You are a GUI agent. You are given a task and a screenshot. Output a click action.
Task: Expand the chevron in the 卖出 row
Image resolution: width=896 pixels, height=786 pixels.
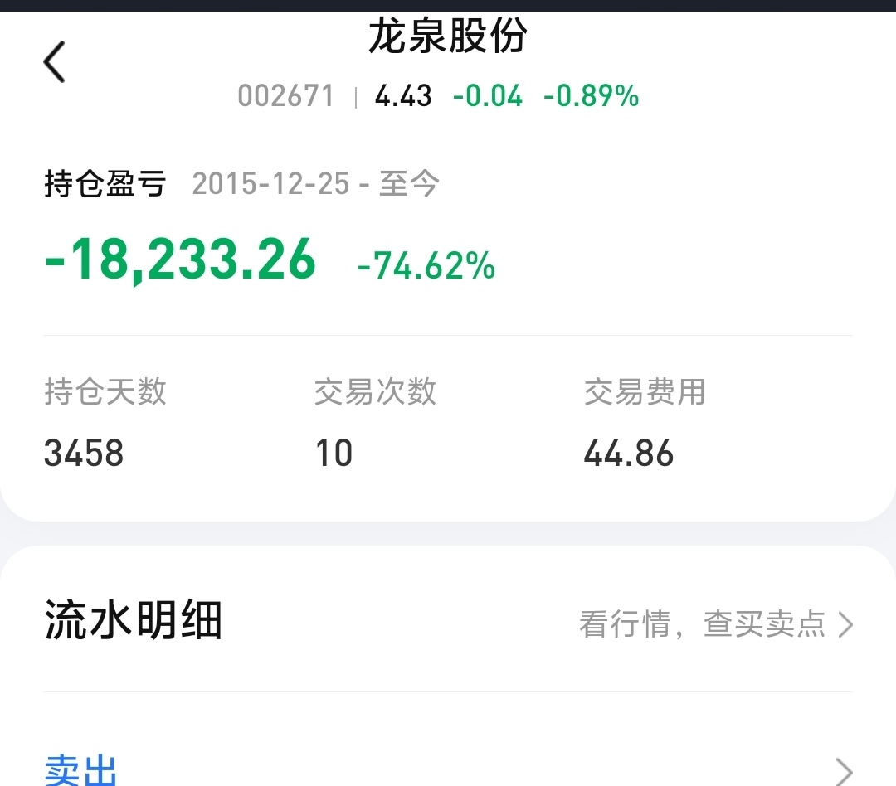[x=845, y=772]
